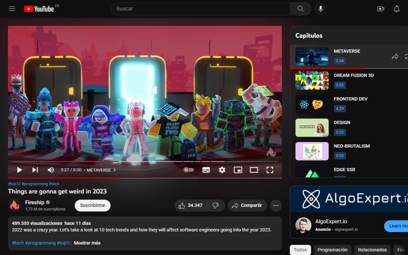Open FRONTEND DEV chapter thumbnail
Viewport: 408px width, 255px height.
point(312,104)
